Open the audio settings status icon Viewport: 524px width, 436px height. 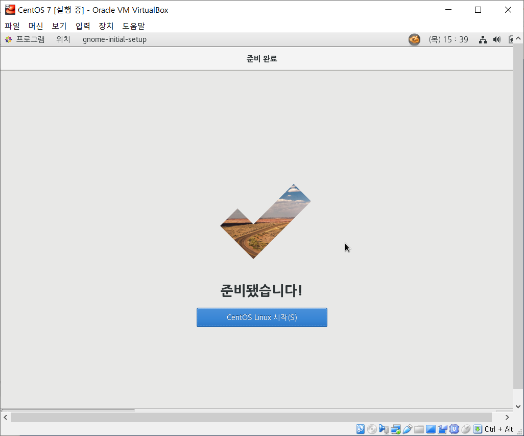click(384, 429)
